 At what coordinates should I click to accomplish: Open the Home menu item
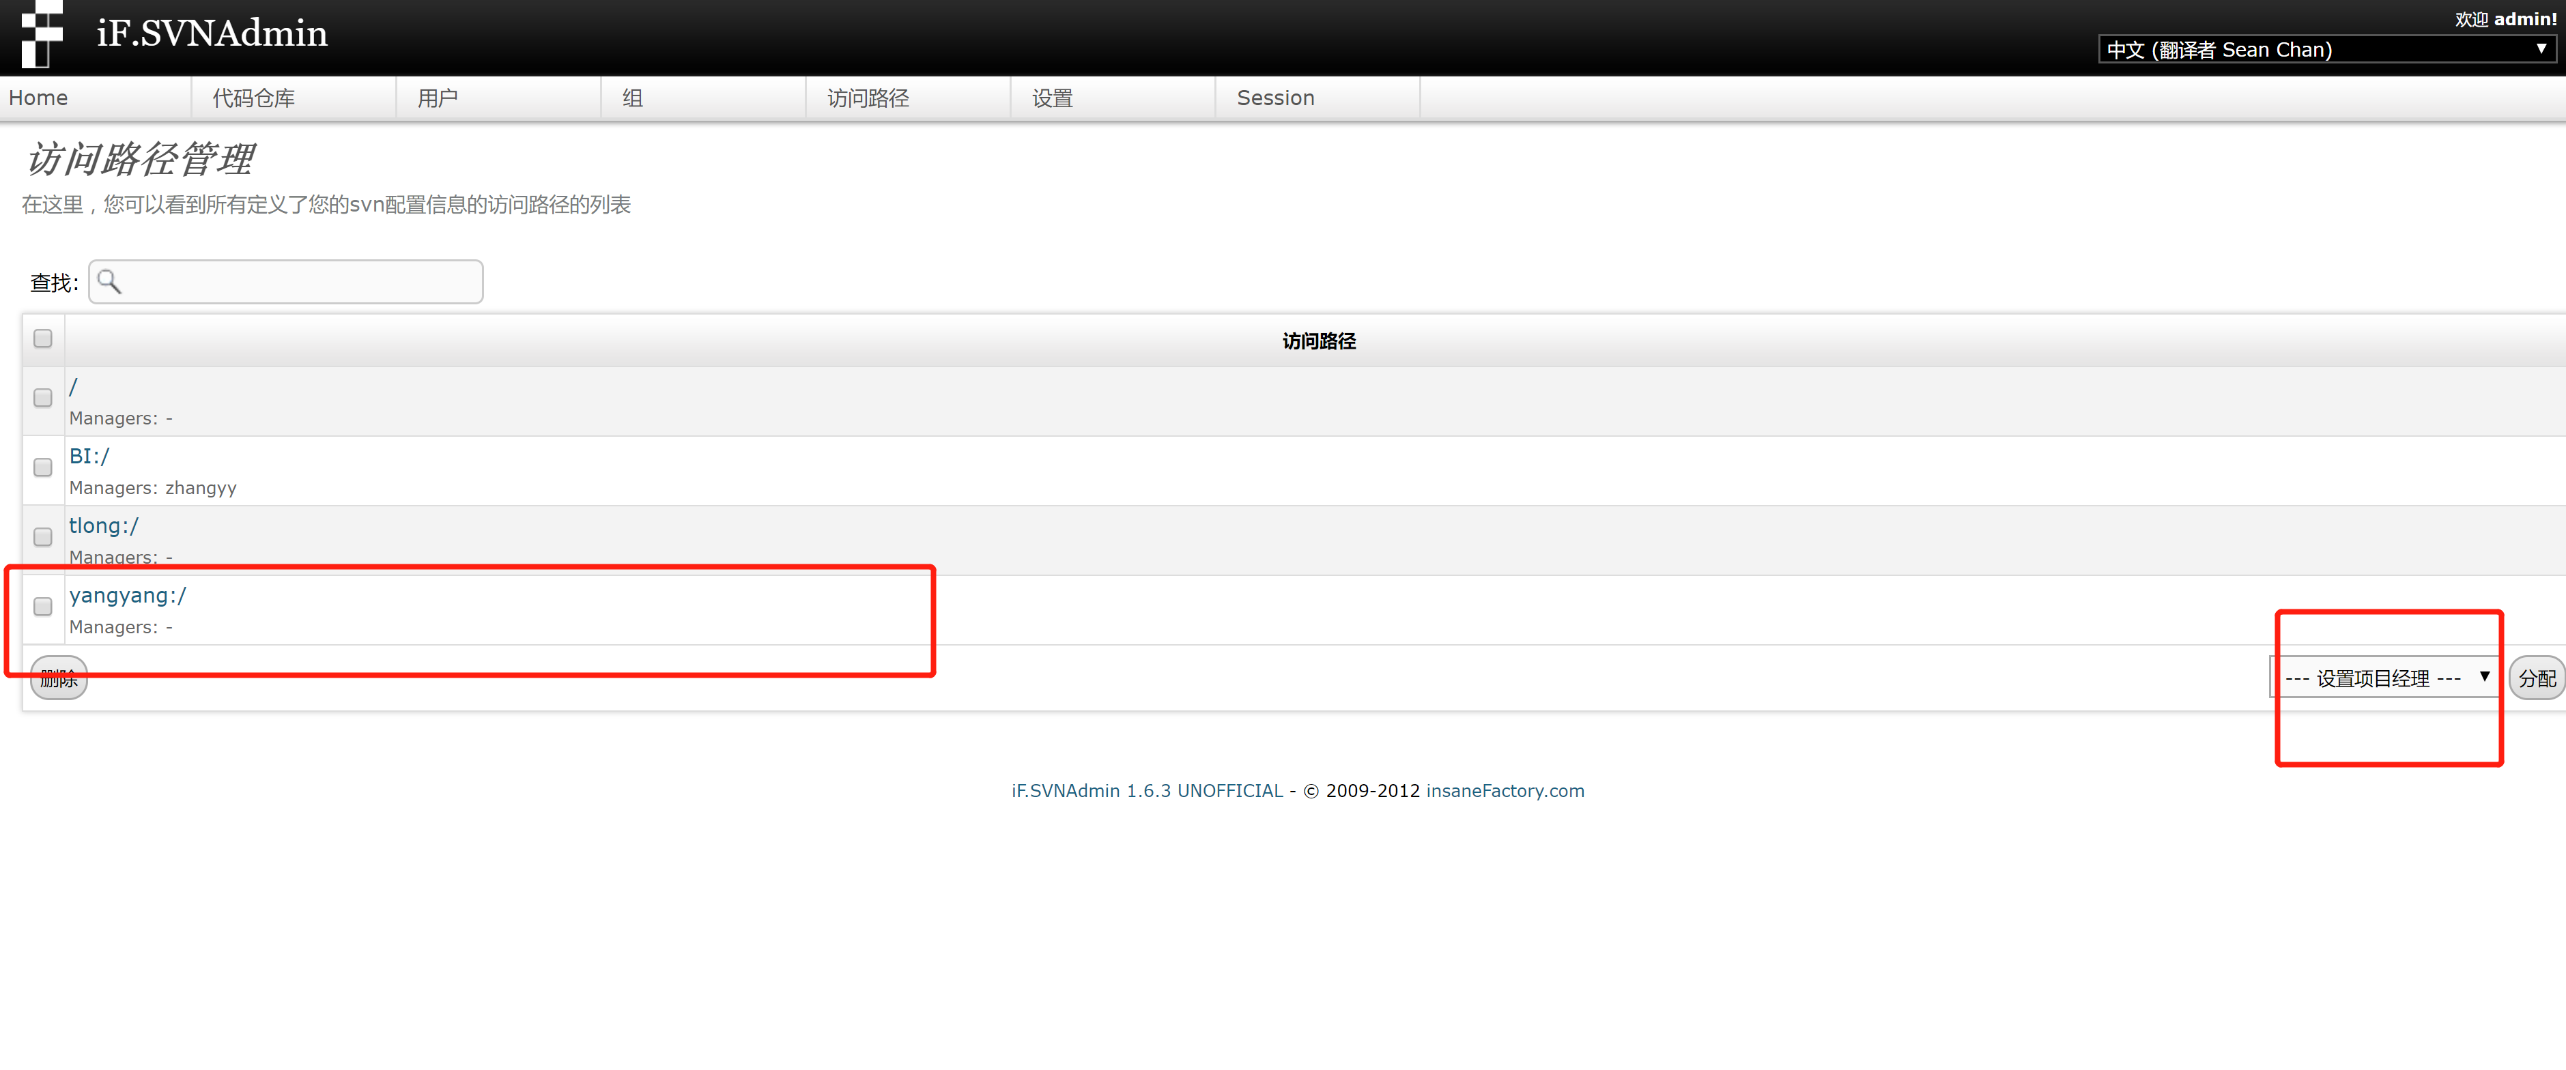pyautogui.click(x=39, y=98)
